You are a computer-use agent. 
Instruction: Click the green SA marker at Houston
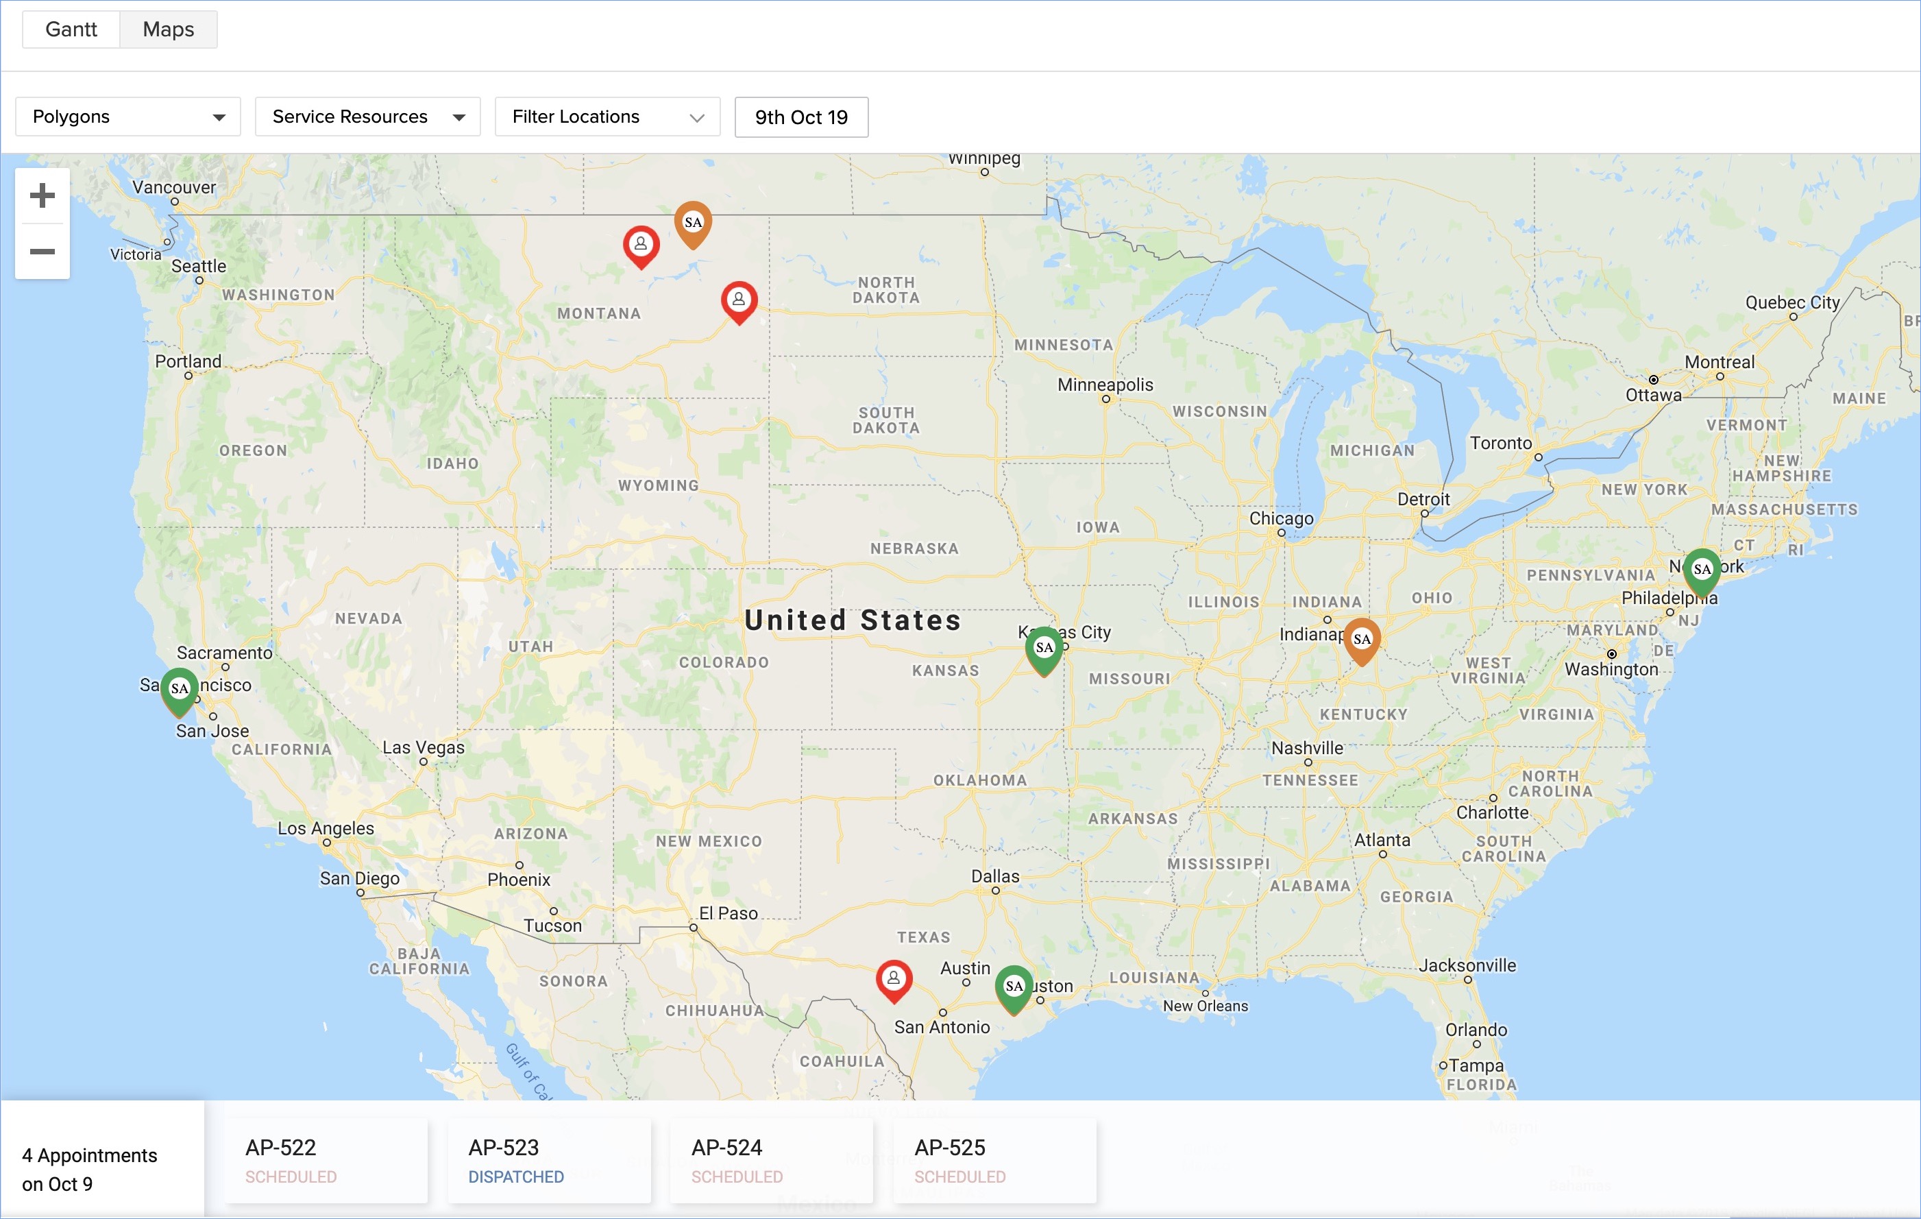tap(1013, 987)
